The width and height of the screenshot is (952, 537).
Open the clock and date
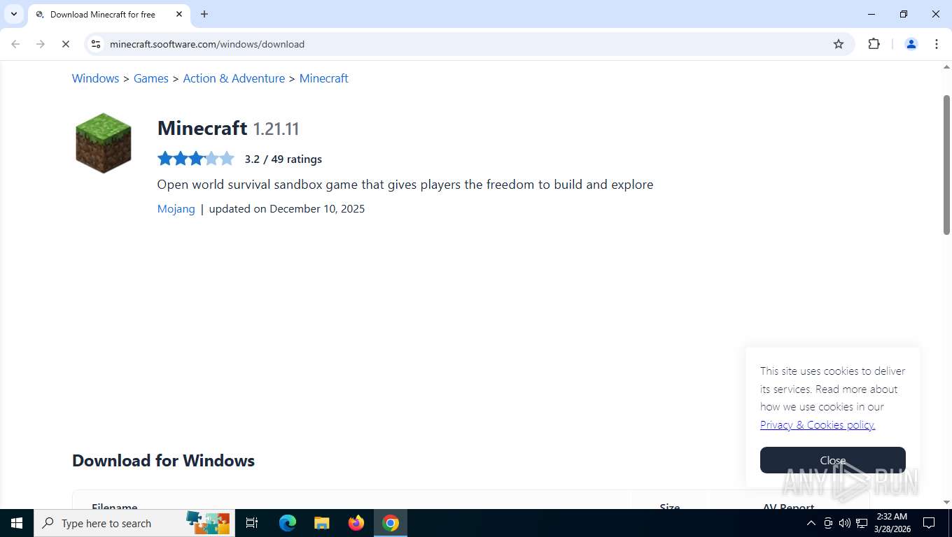coord(891,523)
